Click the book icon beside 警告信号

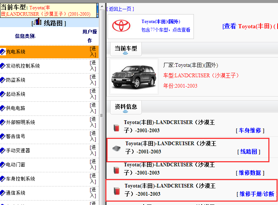pyautogui.click(x=3, y=136)
